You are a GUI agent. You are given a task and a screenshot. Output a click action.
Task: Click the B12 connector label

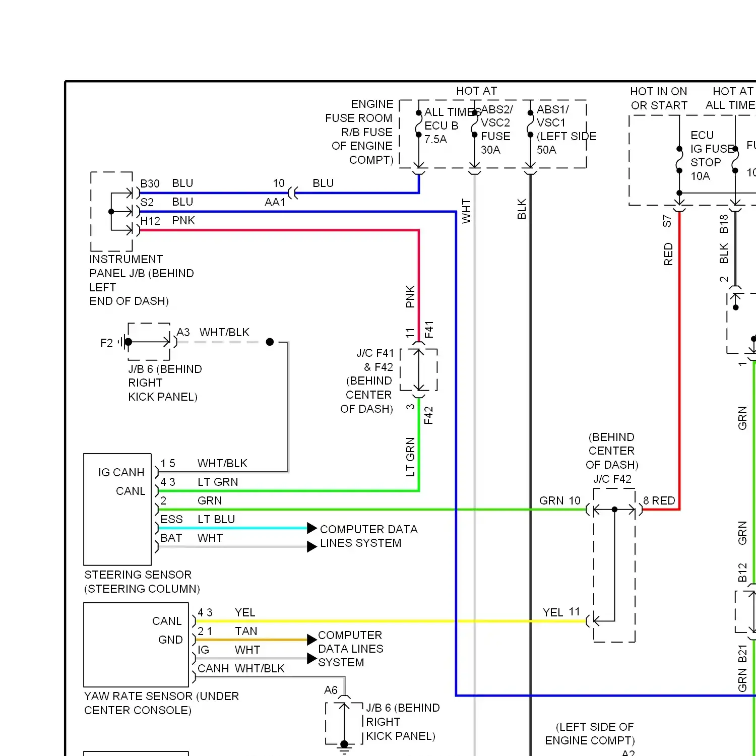coord(742,573)
